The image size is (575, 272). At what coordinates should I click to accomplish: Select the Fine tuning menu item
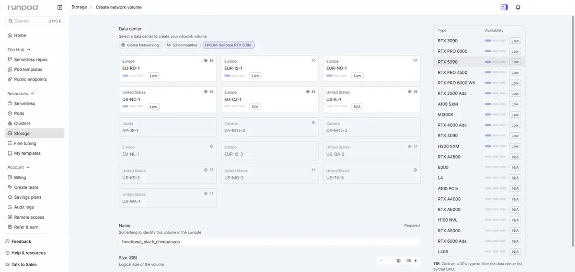pos(25,144)
